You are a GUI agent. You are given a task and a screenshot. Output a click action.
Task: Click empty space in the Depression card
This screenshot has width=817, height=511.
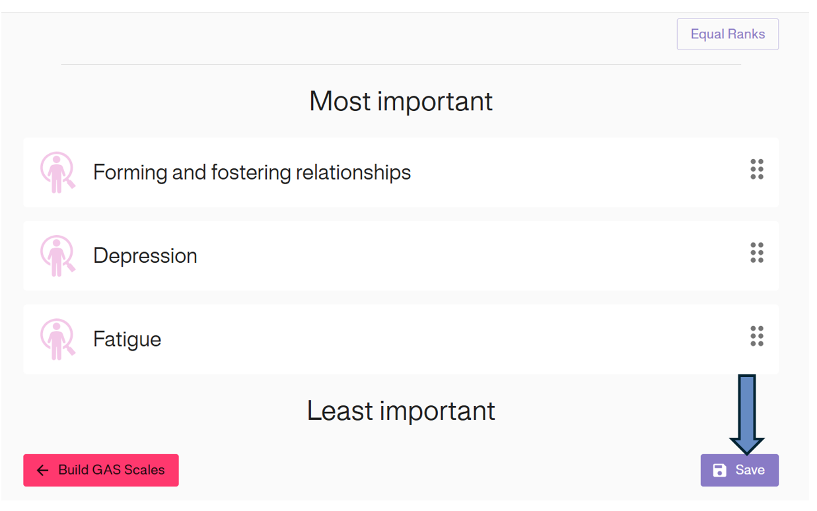point(462,255)
